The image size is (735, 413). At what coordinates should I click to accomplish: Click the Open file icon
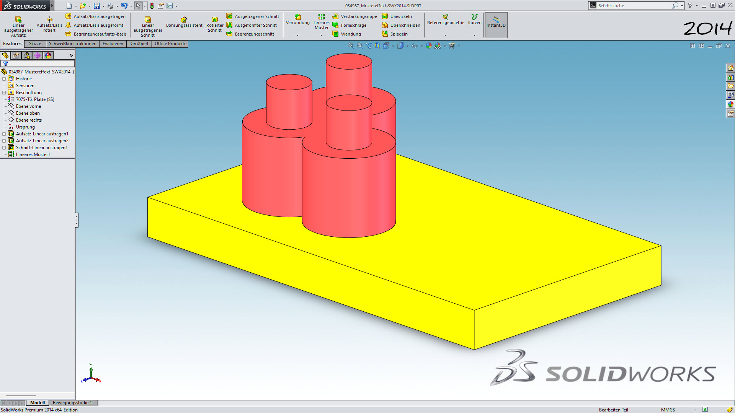click(83, 6)
